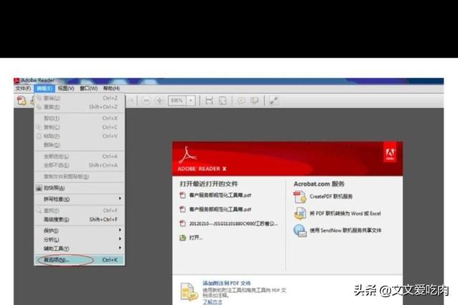Open the 文件(F) menu

[23, 89]
